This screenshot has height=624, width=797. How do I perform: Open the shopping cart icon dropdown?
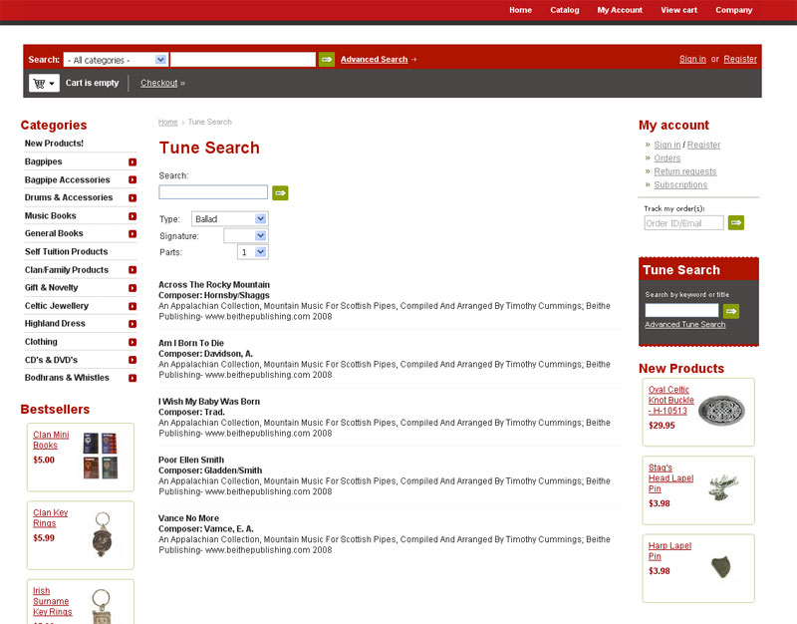click(44, 84)
